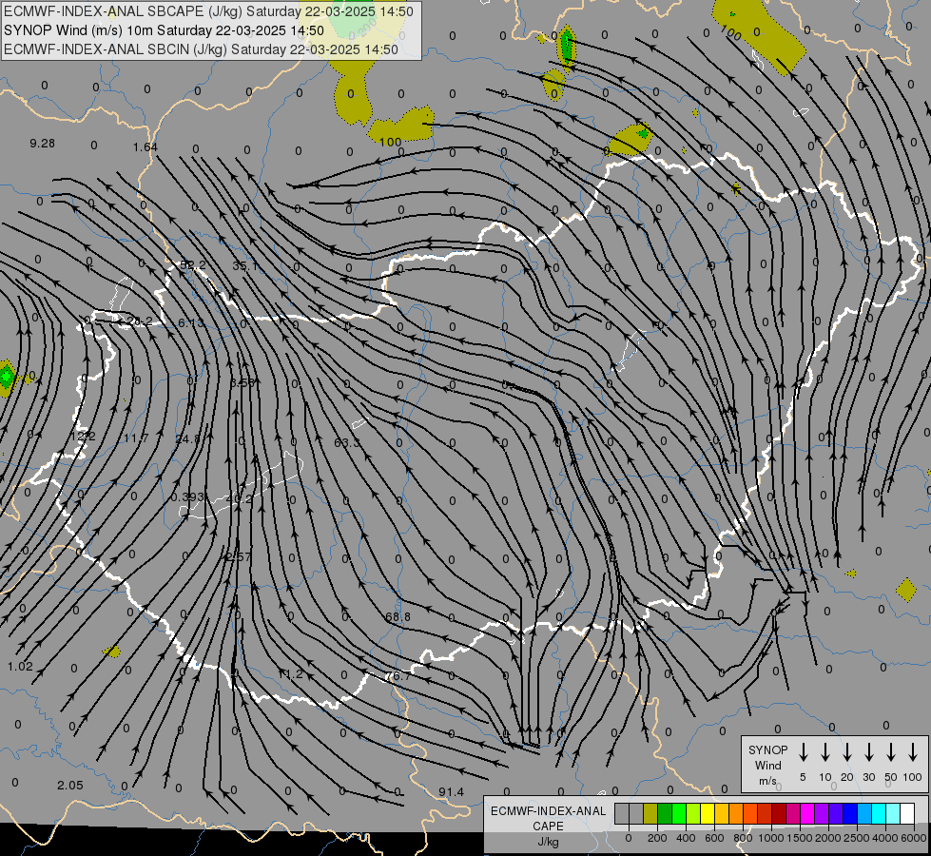Click the map value '52.2'
This screenshot has width=931, height=856.
(193, 264)
